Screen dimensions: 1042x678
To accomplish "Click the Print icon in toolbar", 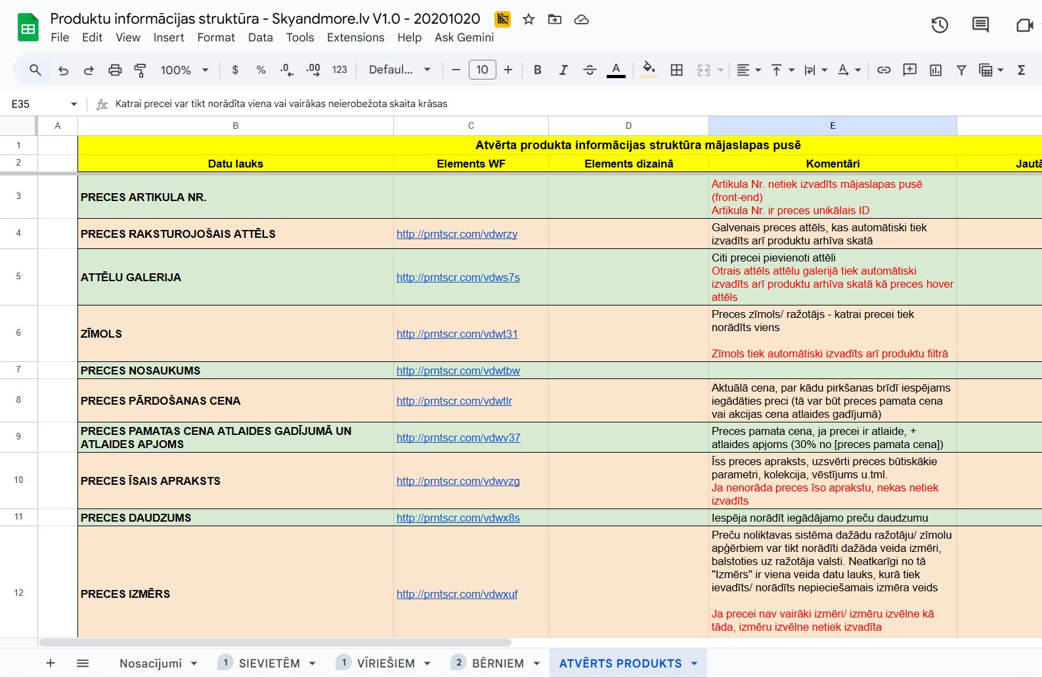I will (x=115, y=70).
